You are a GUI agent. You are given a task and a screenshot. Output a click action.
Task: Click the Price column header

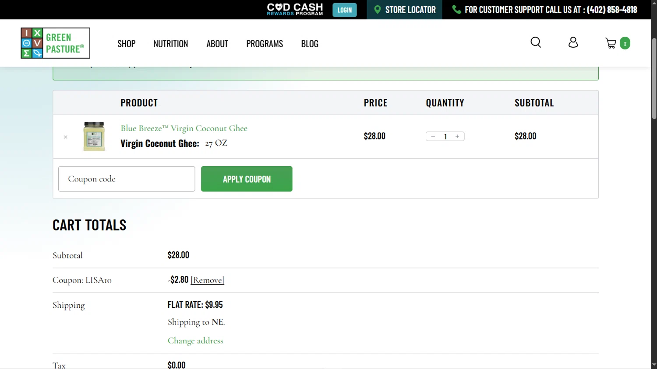coord(375,103)
